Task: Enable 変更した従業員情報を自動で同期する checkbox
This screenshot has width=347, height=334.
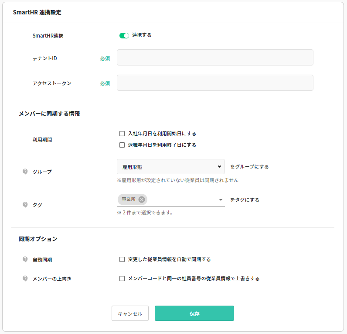Action: point(122,259)
